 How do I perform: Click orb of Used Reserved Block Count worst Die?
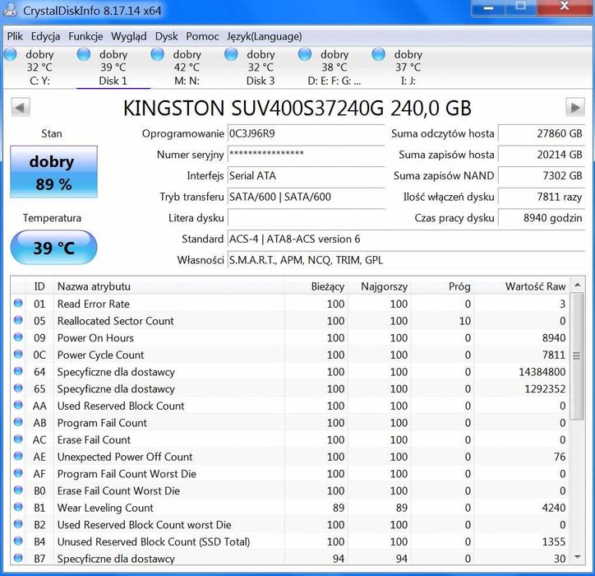click(x=18, y=524)
